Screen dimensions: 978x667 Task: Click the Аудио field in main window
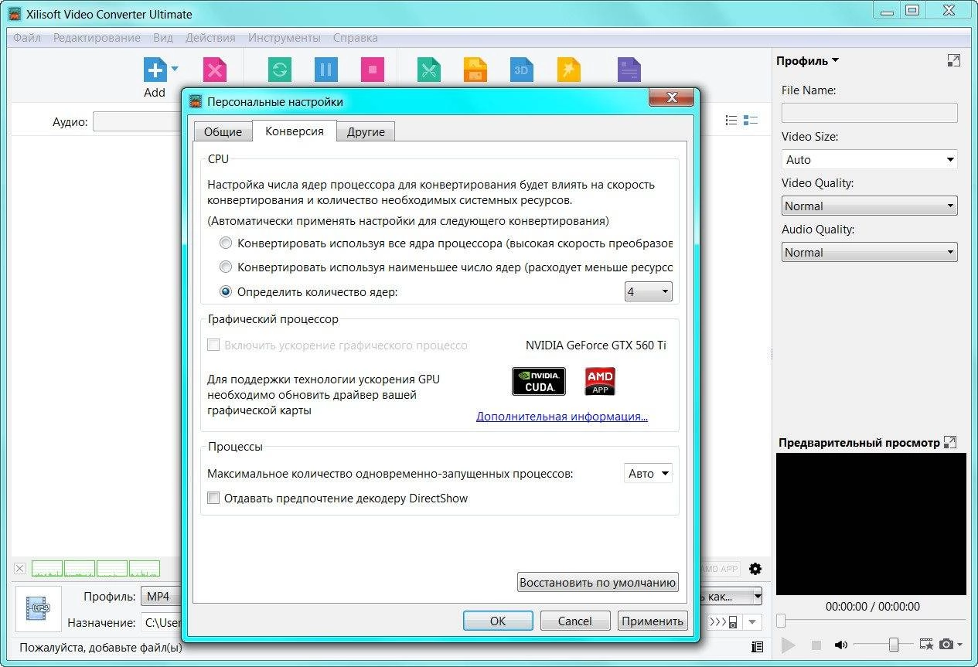pos(138,121)
